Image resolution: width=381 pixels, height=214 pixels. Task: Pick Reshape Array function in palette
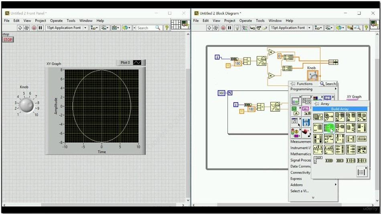[362, 128]
